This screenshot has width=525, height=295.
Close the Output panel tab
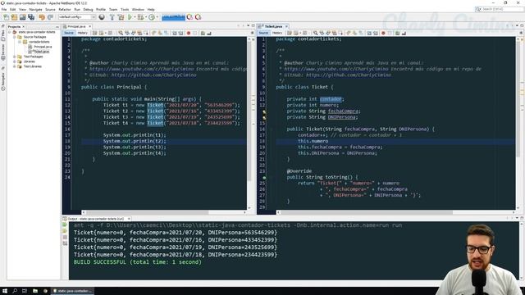tap(129, 219)
